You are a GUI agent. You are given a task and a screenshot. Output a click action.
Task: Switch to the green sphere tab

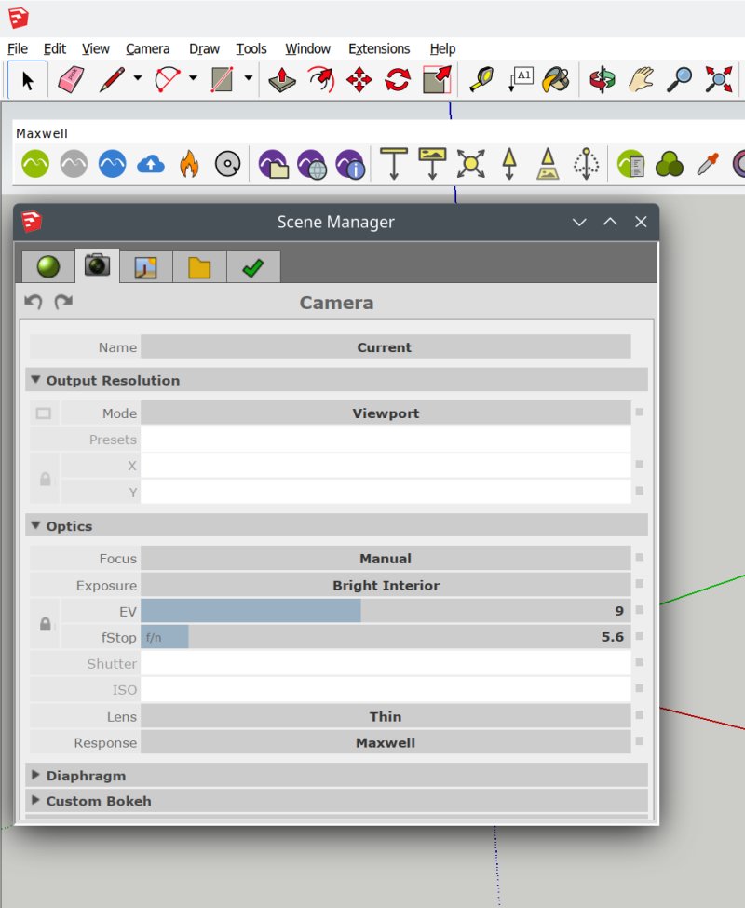(x=48, y=267)
